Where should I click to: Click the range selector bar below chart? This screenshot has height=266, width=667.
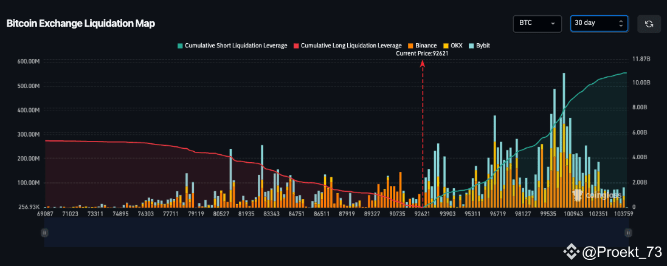click(x=336, y=233)
